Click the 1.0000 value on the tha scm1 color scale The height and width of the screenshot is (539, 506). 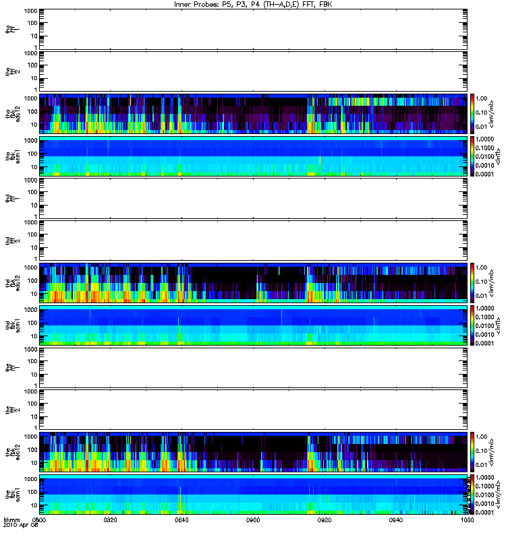(484, 139)
